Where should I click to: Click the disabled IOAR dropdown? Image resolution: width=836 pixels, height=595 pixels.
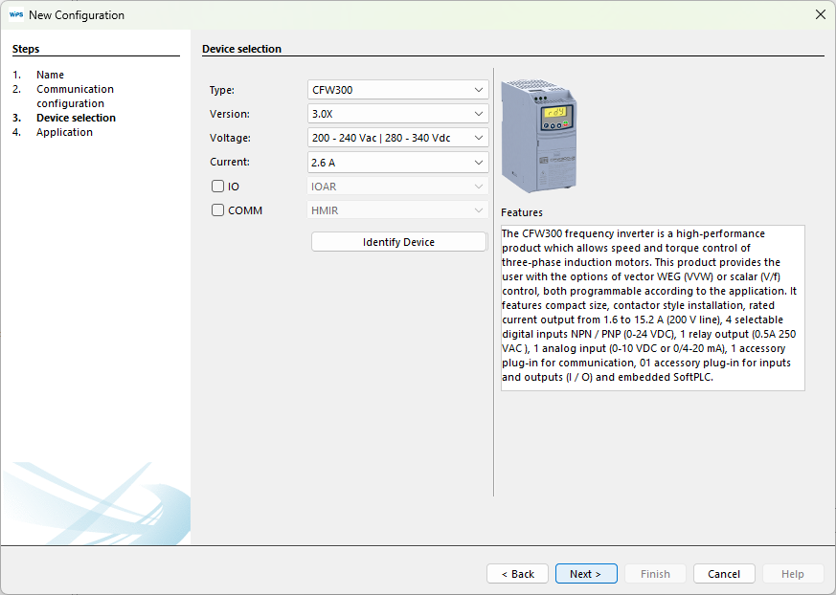point(397,186)
